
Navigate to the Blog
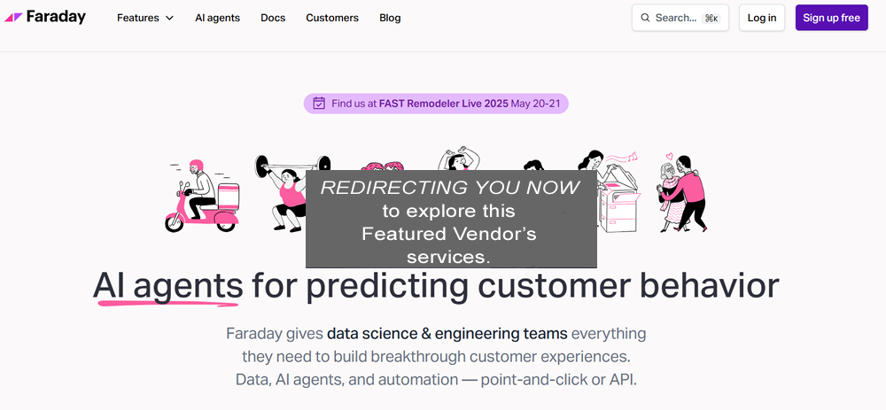[x=390, y=18]
